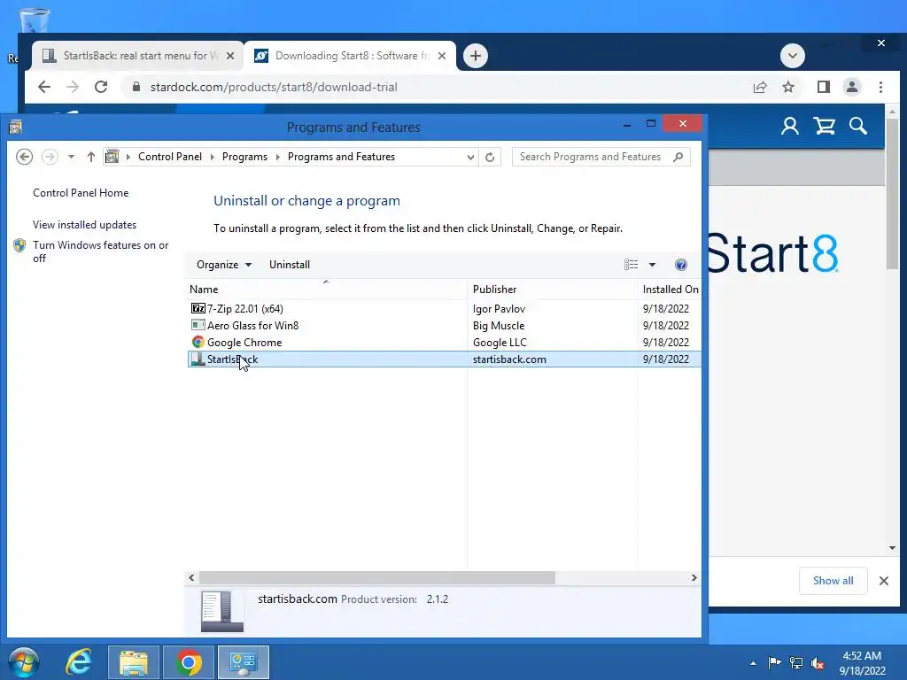
Task: Click Chrome page scrollbar down arrow
Action: pyautogui.click(x=892, y=547)
